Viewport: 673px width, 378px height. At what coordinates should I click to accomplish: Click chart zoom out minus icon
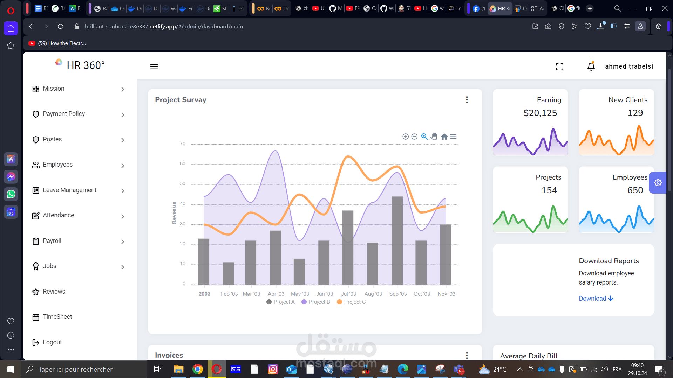[414, 136]
